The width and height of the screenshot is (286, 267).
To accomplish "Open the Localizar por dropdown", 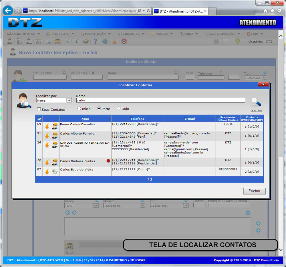I will pos(69,101).
